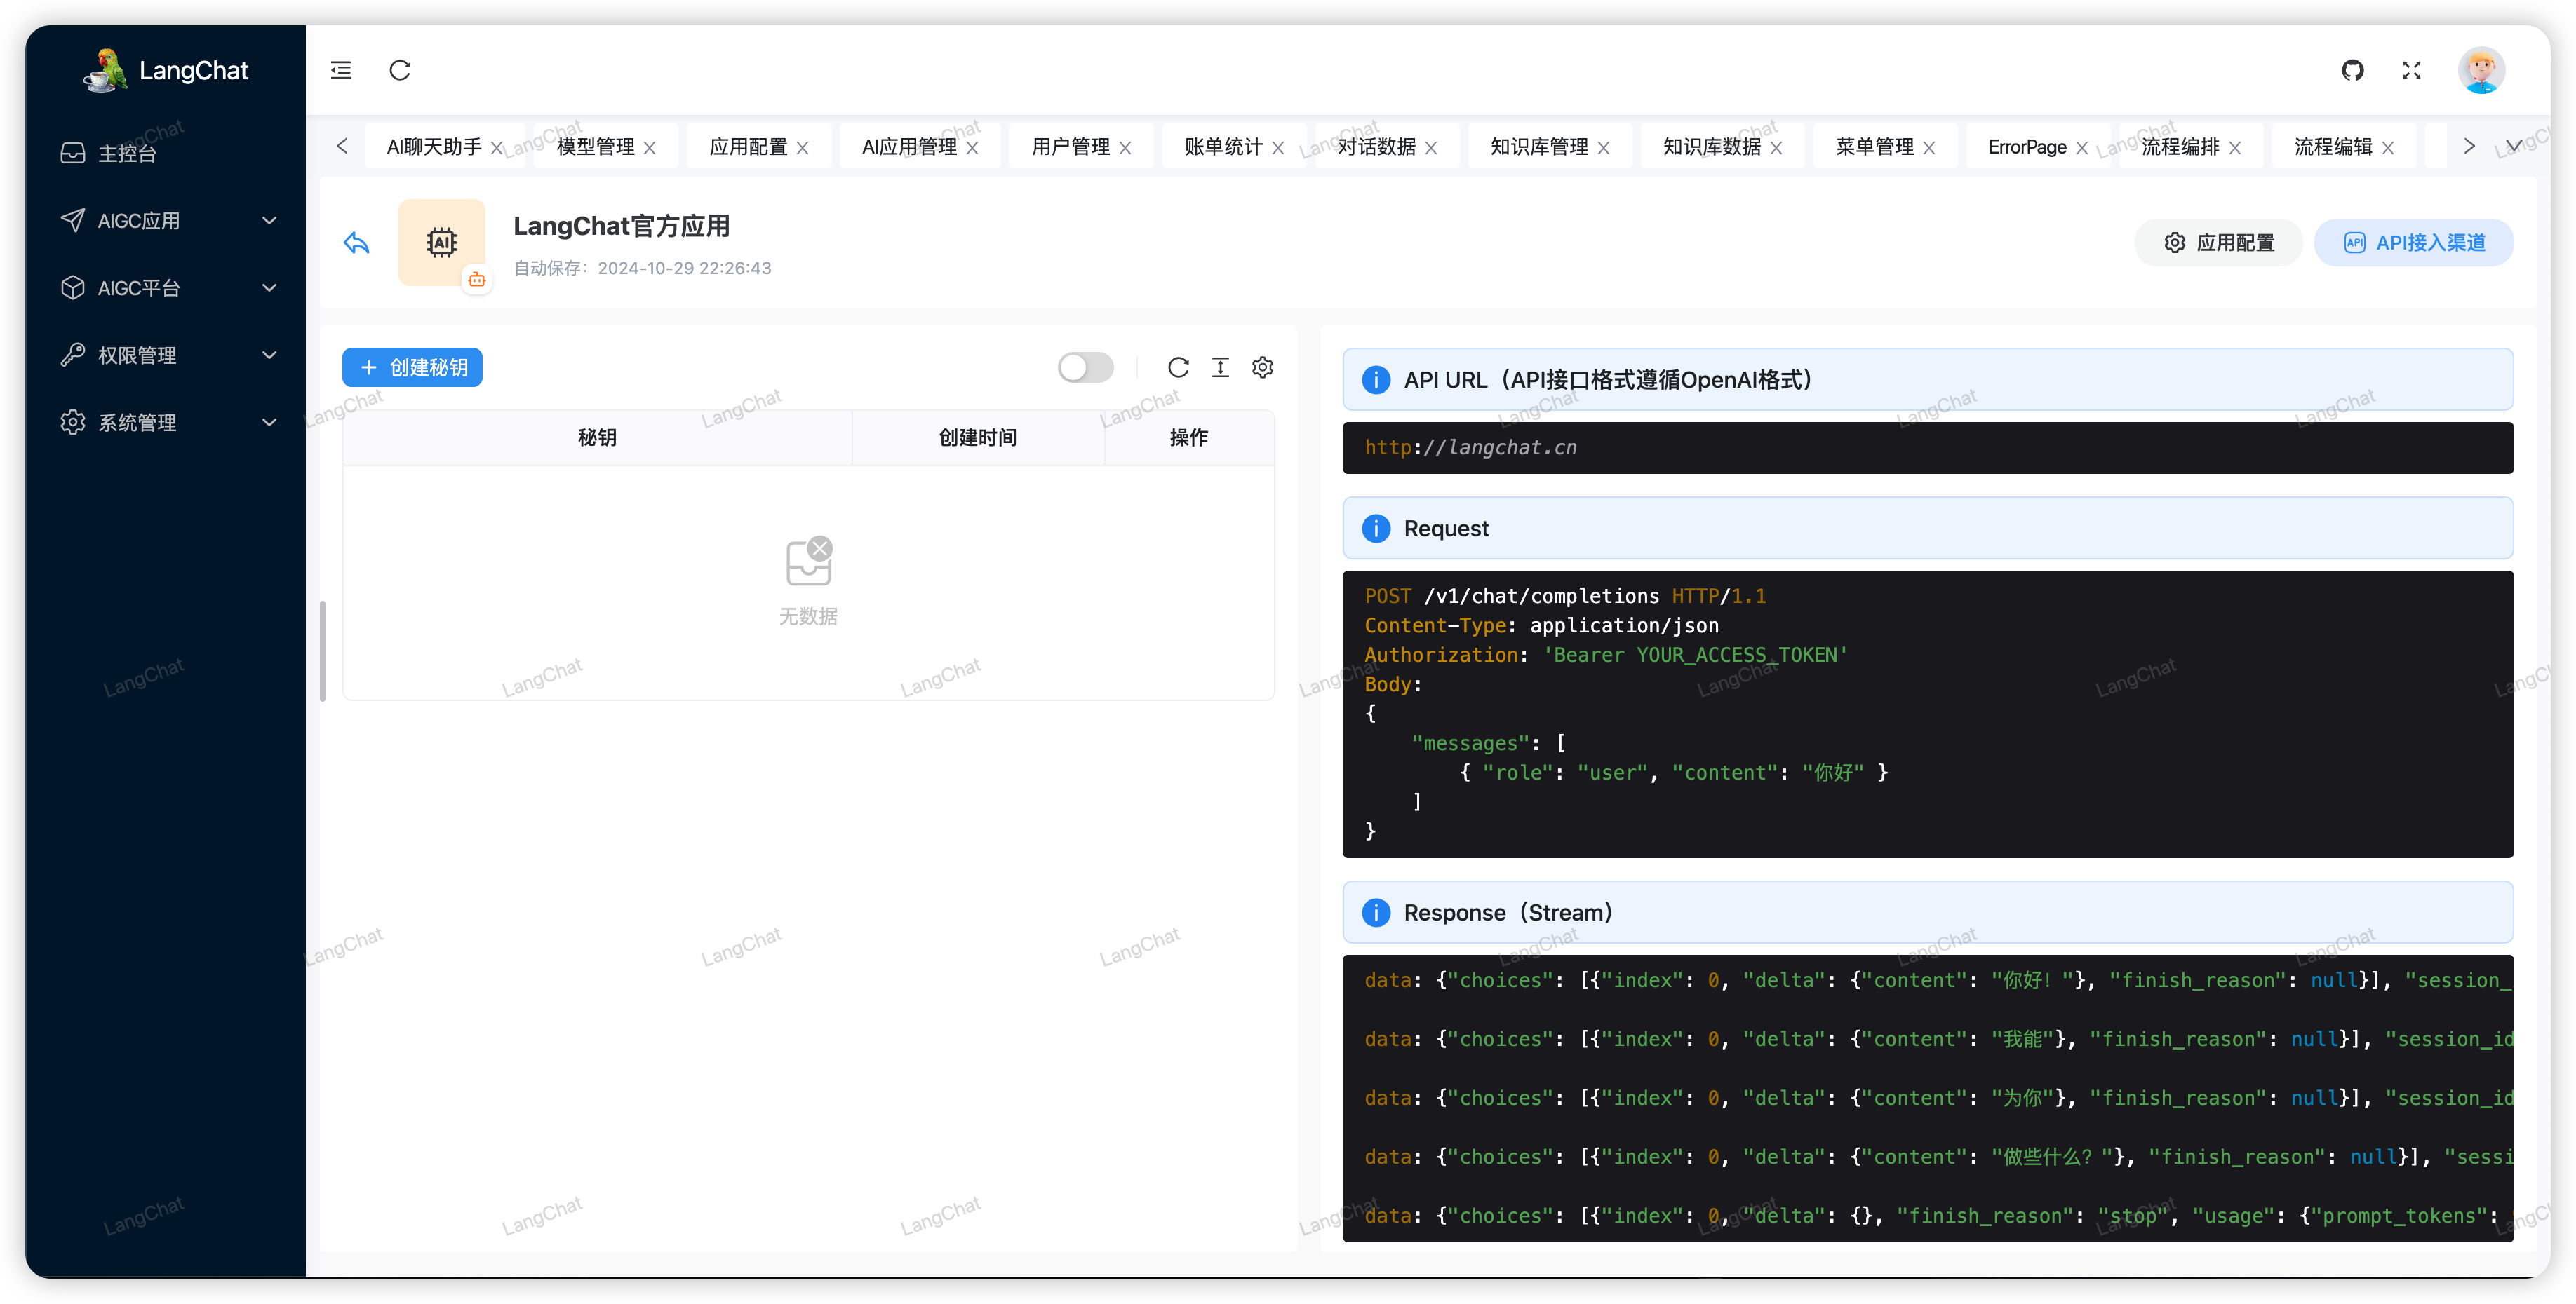2576x1304 pixels.
Task: Enter fullscreen mode icon
Action: 2412,70
